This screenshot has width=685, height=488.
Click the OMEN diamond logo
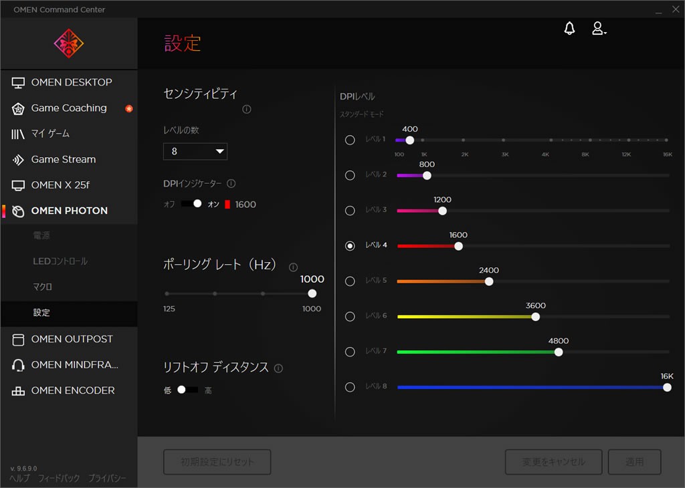[69, 43]
